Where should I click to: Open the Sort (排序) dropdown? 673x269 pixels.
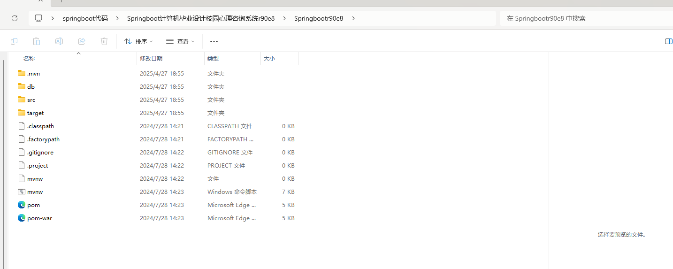click(138, 41)
